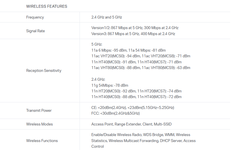
Task: Click the CE transmit power line
Action: pos(133,108)
